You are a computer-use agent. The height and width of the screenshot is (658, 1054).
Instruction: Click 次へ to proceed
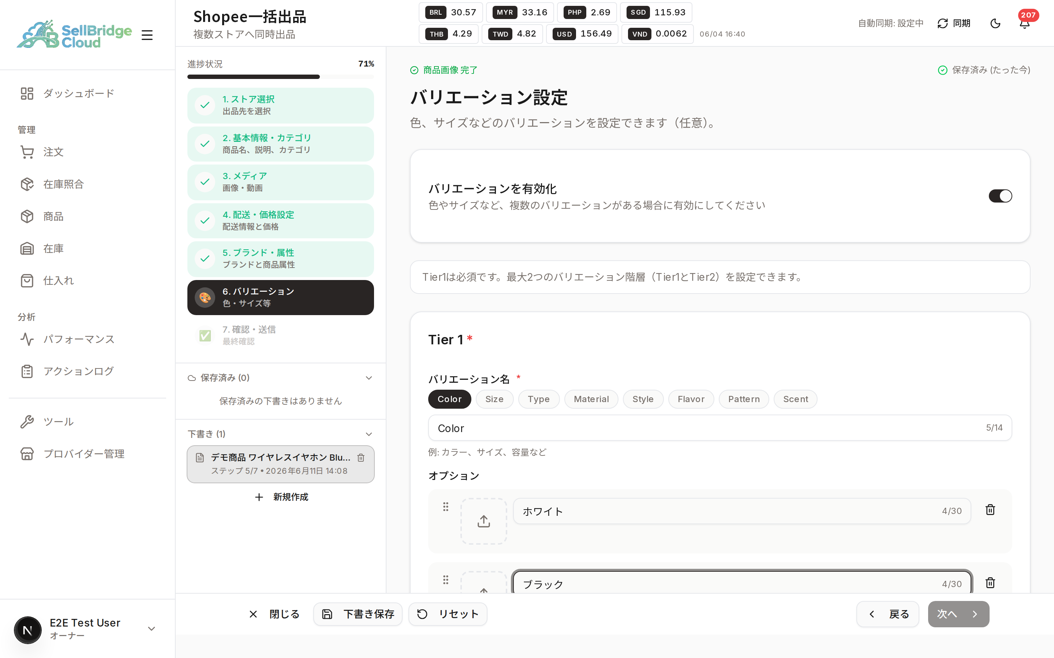pyautogui.click(x=958, y=614)
